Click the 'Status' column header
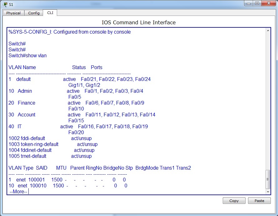Viewport: 278px width, 216px height. tap(79, 68)
